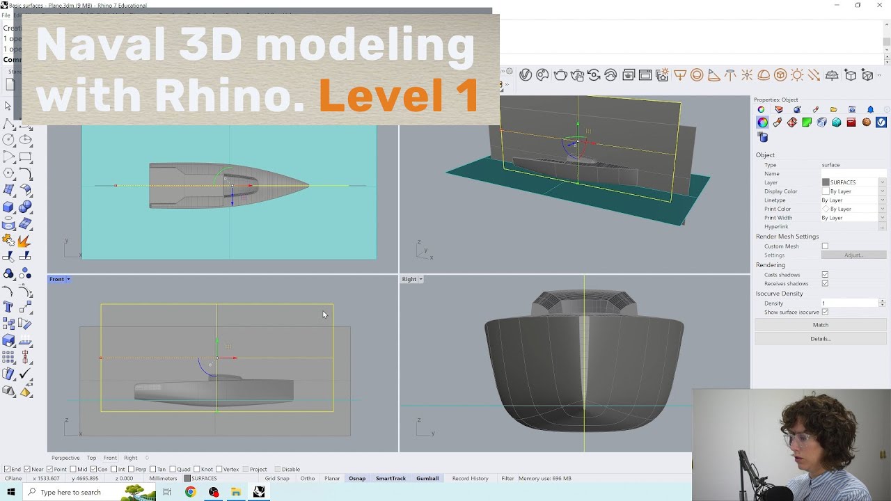This screenshot has width=891, height=501.
Task: Select the Explode tool
Action: (x=25, y=241)
